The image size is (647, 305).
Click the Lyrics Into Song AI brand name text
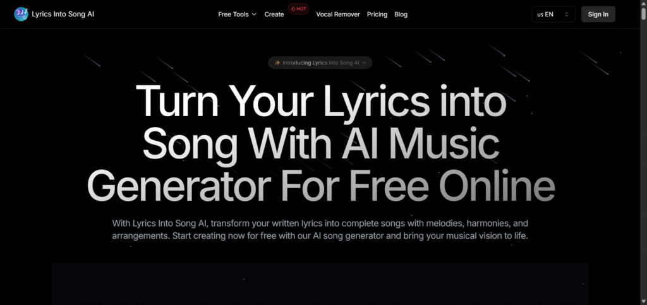(63, 14)
